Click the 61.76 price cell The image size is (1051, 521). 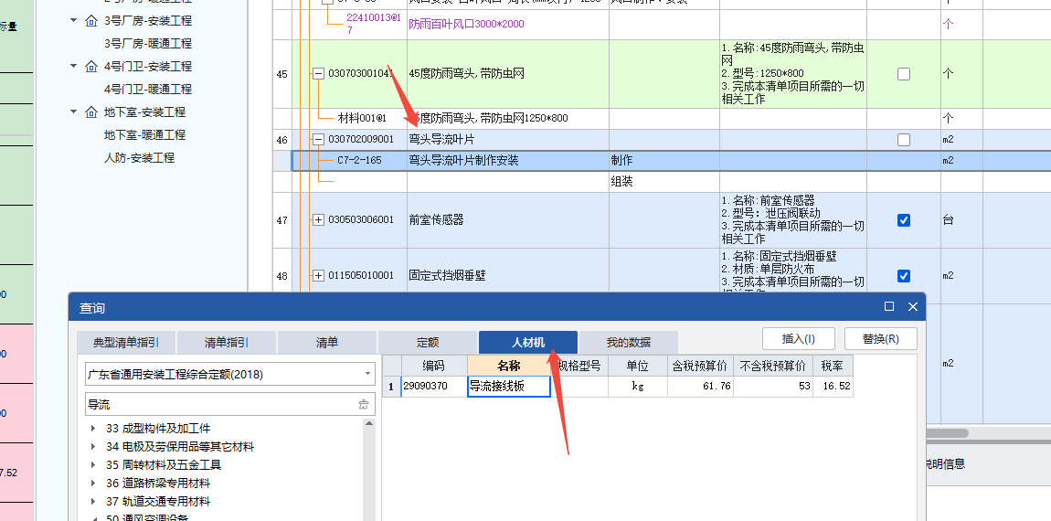pyautogui.click(x=700, y=387)
